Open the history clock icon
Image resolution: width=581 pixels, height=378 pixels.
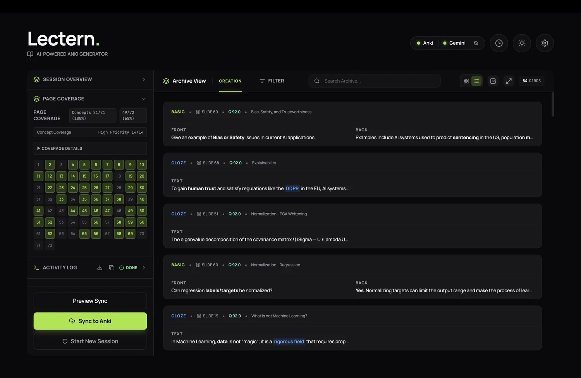click(499, 43)
